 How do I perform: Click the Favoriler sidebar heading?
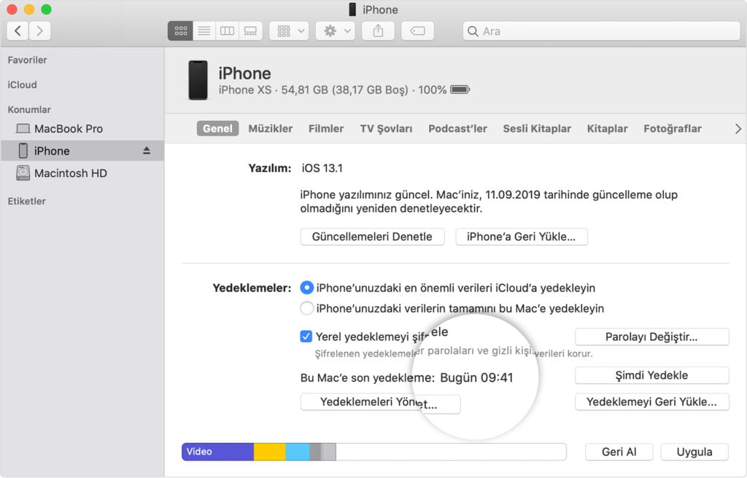click(x=27, y=60)
